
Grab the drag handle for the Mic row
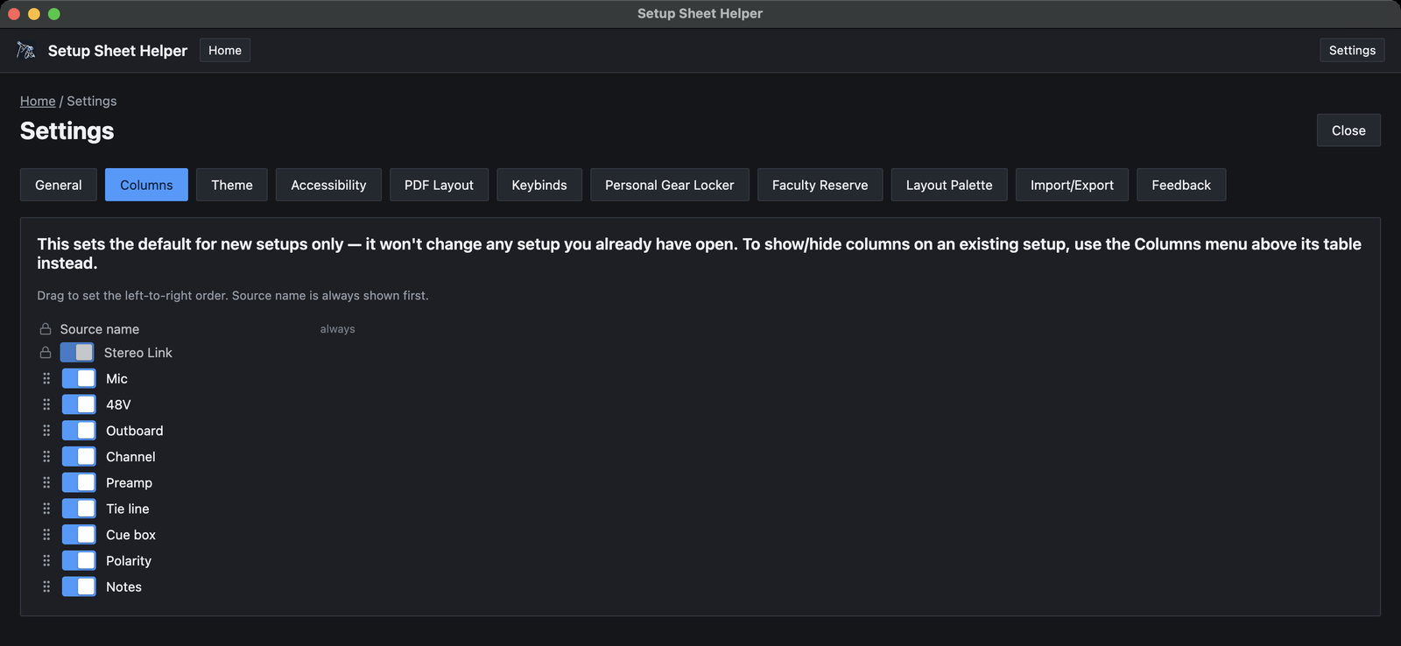[x=46, y=378]
